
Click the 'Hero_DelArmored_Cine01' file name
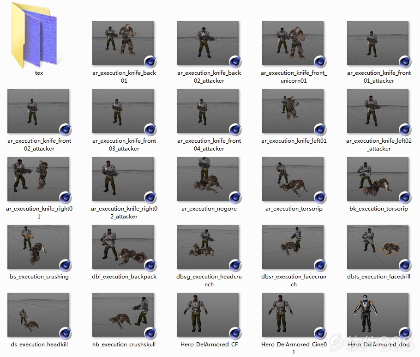coord(294,348)
